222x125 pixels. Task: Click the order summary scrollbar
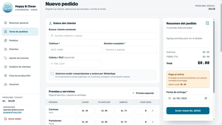[214, 57]
